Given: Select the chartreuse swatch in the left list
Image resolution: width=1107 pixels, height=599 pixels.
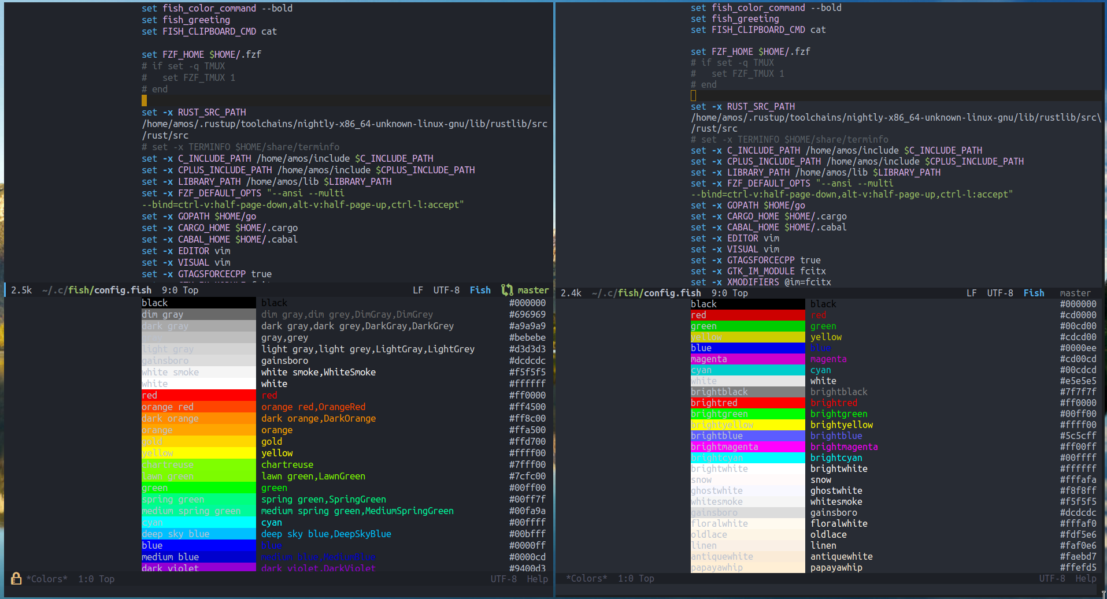Looking at the screenshot, I should pyautogui.click(x=198, y=464).
